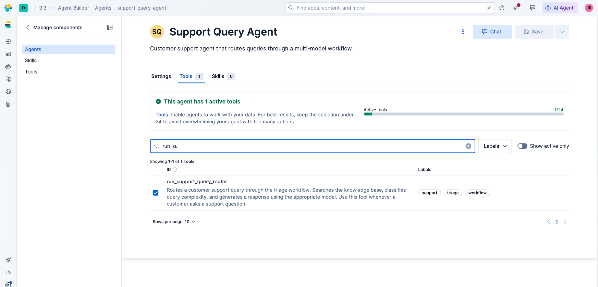The width and height of the screenshot is (598, 287).
Task: Open the workflows icon in the sidebar
Action: [x=8, y=79]
